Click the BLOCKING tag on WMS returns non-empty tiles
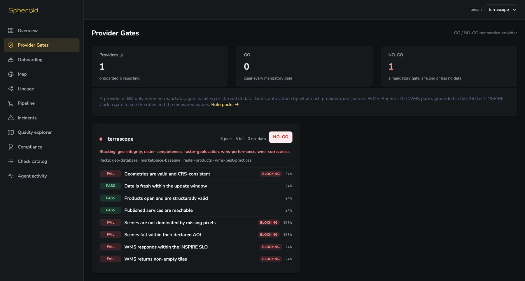This screenshot has width=525, height=281. (x=271, y=259)
